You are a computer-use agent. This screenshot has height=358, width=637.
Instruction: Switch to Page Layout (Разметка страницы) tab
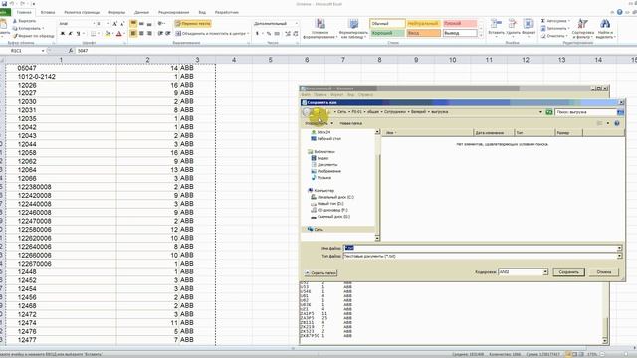(82, 12)
